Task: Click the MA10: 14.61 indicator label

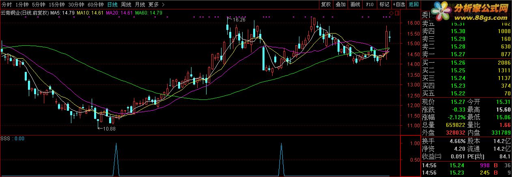Action: [x=90, y=13]
